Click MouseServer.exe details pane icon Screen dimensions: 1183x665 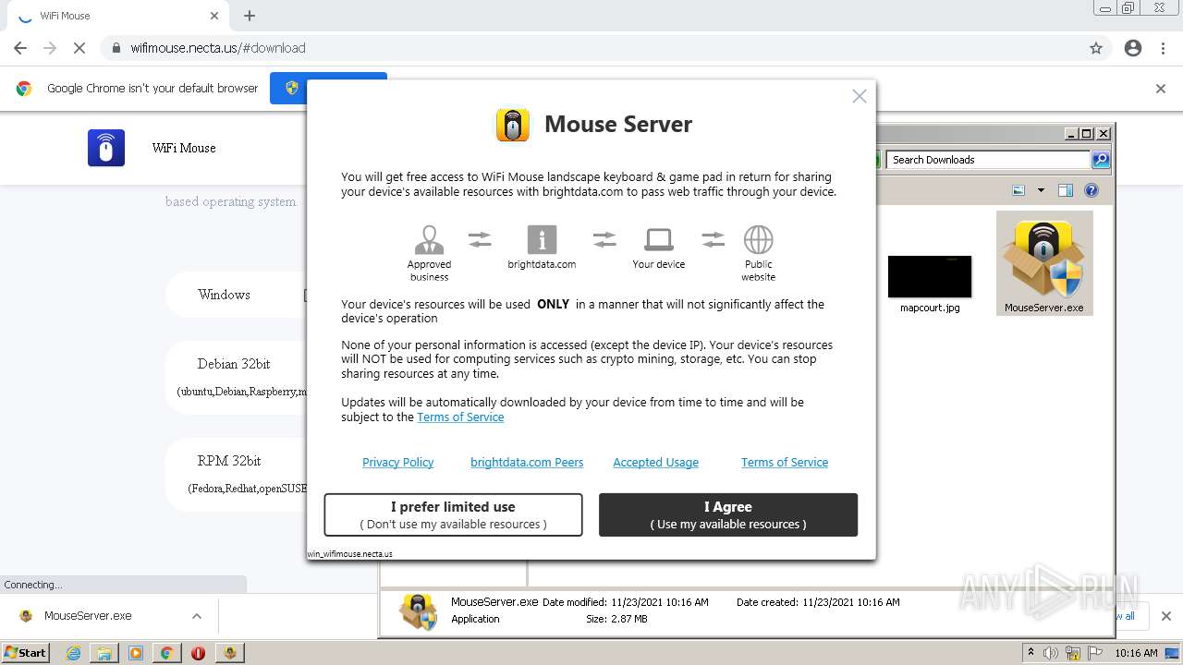(x=418, y=611)
